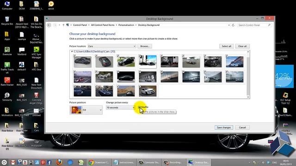Switch to Chrome Download taskbar window

click(x=99, y=162)
